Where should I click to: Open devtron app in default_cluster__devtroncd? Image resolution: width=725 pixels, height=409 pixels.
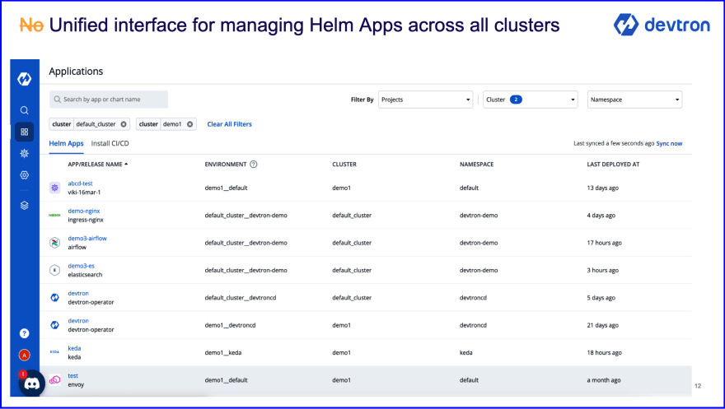[x=78, y=294]
